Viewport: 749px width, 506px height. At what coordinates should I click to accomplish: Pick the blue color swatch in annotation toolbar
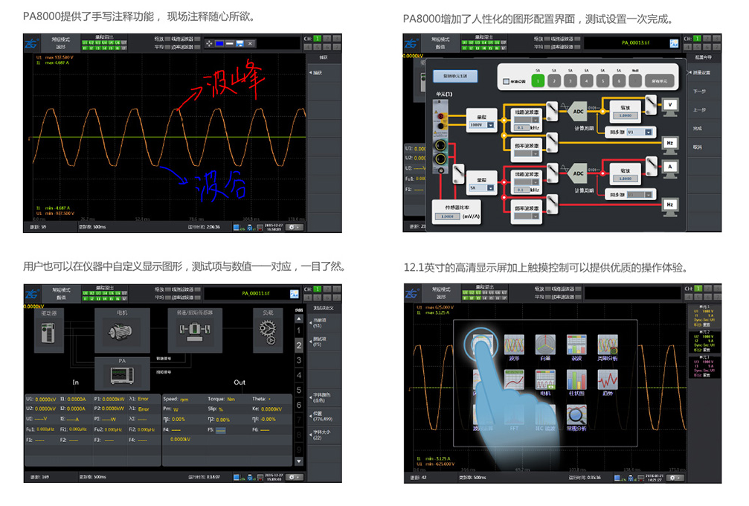click(219, 43)
